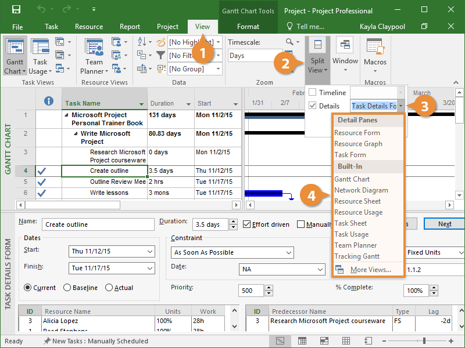
Task: Click the Zoom magnifier icon
Action: [x=290, y=42]
